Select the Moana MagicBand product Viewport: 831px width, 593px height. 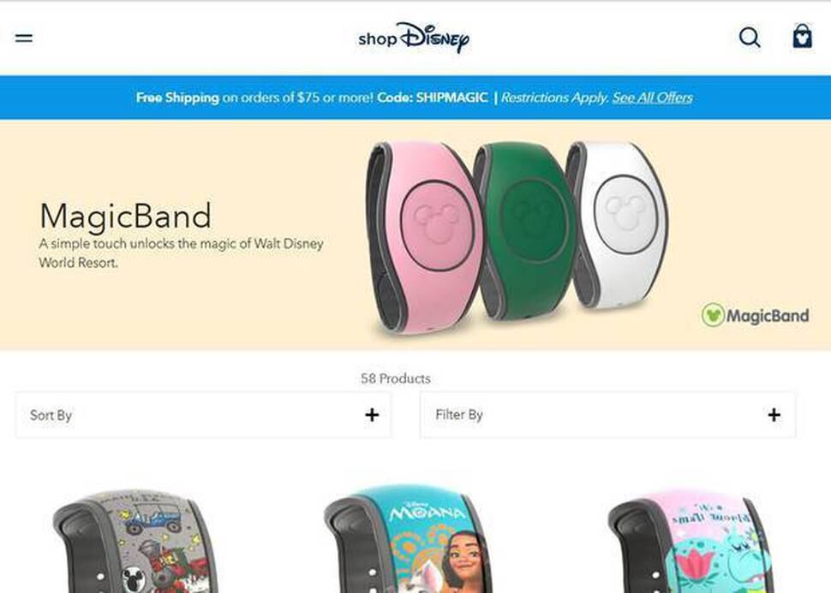click(x=408, y=539)
